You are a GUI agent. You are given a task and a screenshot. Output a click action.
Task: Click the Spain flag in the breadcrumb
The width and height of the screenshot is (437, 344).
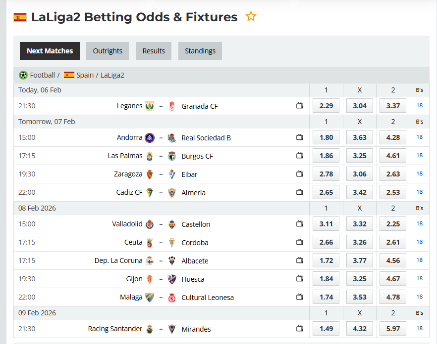pos(69,75)
